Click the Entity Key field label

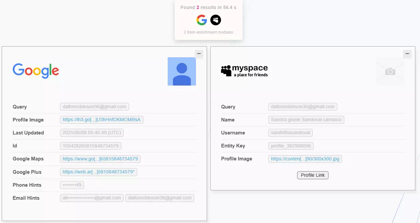(233, 146)
